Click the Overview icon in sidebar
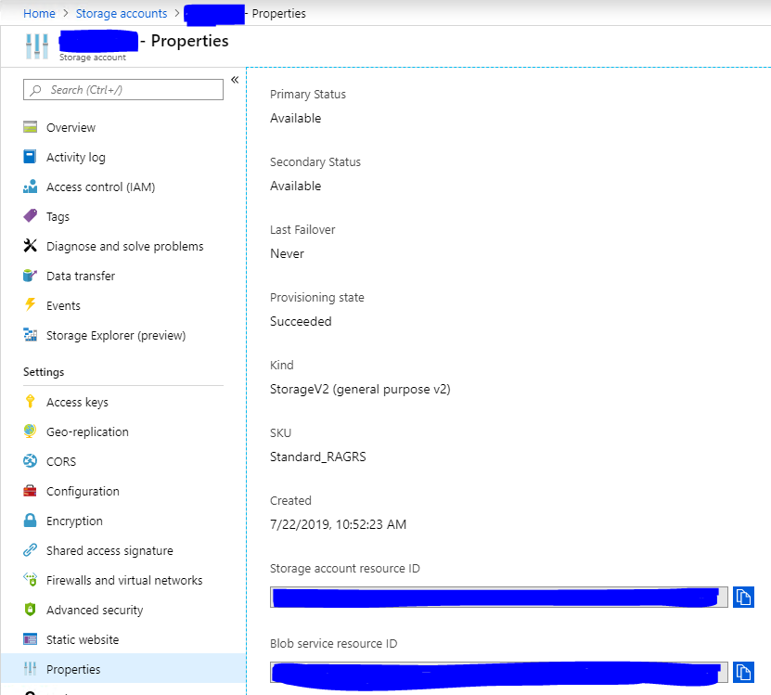 30,127
